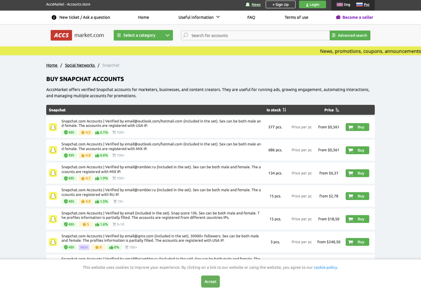Click the 2.1% thumbs-up badge
This screenshot has width=421, height=291.
(x=102, y=132)
